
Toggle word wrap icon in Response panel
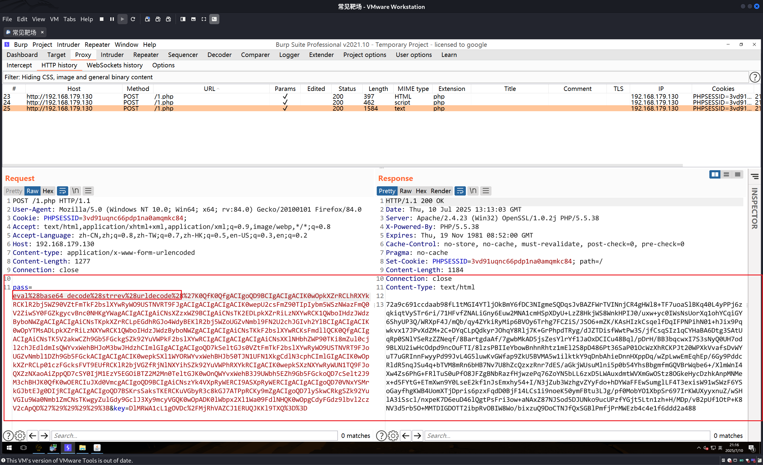click(x=460, y=191)
